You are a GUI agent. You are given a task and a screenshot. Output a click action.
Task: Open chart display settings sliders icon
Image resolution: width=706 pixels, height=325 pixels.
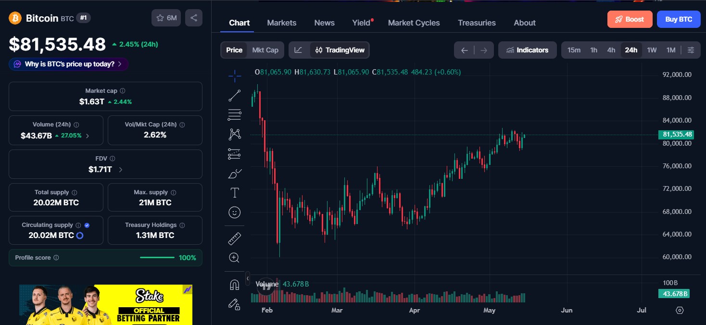(691, 50)
